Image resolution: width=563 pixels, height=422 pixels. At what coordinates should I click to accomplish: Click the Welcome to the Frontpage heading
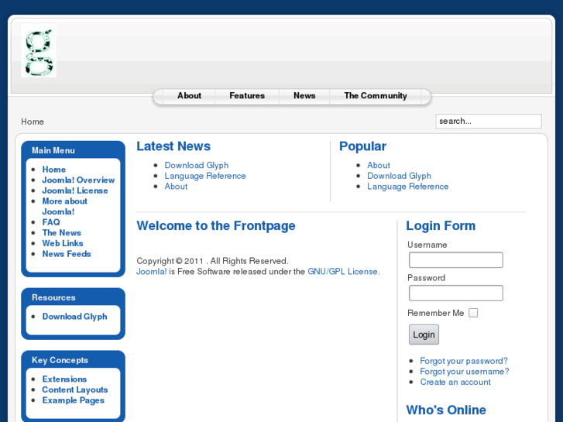pos(216,225)
